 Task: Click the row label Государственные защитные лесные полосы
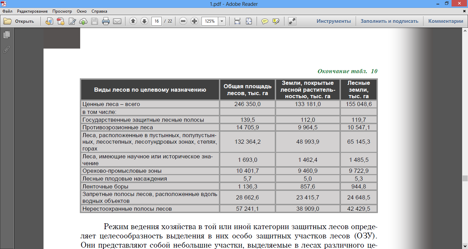(143, 120)
